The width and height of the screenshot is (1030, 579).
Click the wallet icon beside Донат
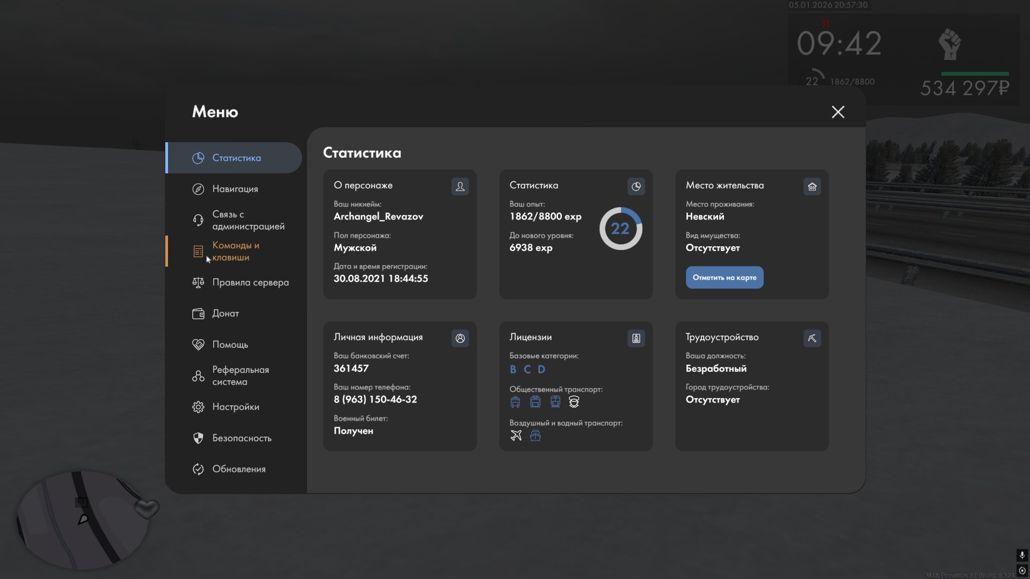[x=198, y=313]
